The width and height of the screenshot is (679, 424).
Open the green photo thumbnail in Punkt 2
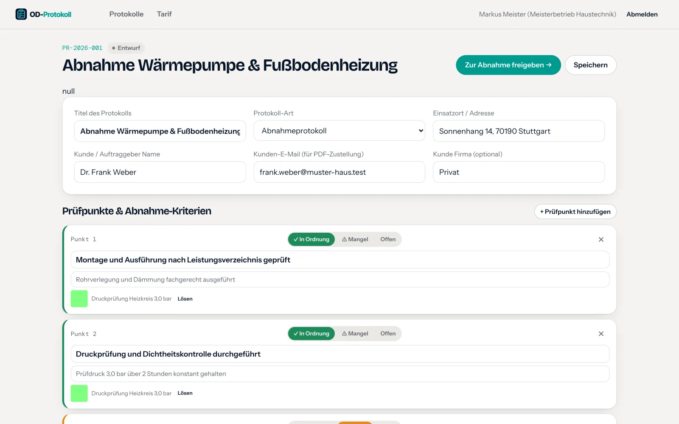79,393
